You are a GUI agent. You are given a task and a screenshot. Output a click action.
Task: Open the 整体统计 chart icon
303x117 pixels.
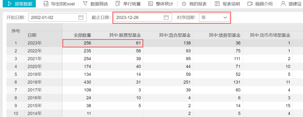[x=150, y=4]
